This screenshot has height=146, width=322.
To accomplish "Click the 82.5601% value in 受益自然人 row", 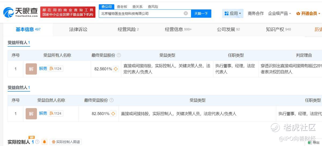I will tap(101, 114).
